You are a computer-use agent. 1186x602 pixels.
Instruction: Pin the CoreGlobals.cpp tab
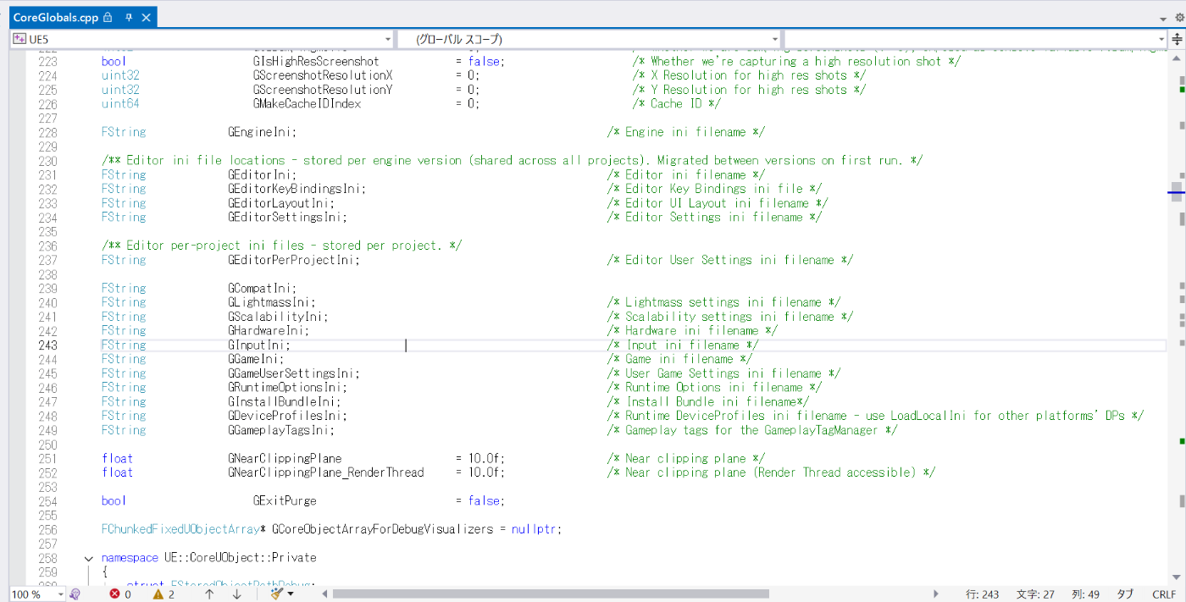(129, 18)
